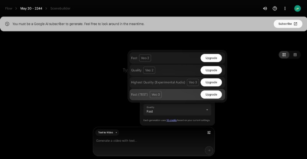Click the green profile avatar
This screenshot has height=159, width=307.
click(x=297, y=8)
